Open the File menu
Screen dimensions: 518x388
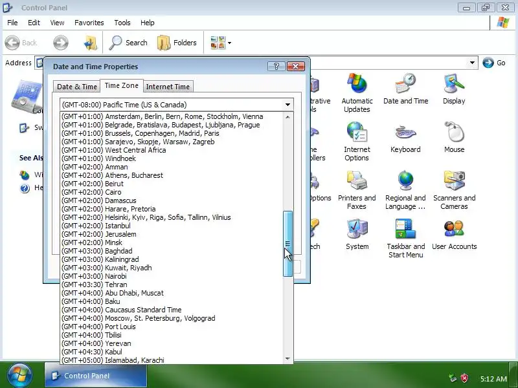[x=12, y=23]
